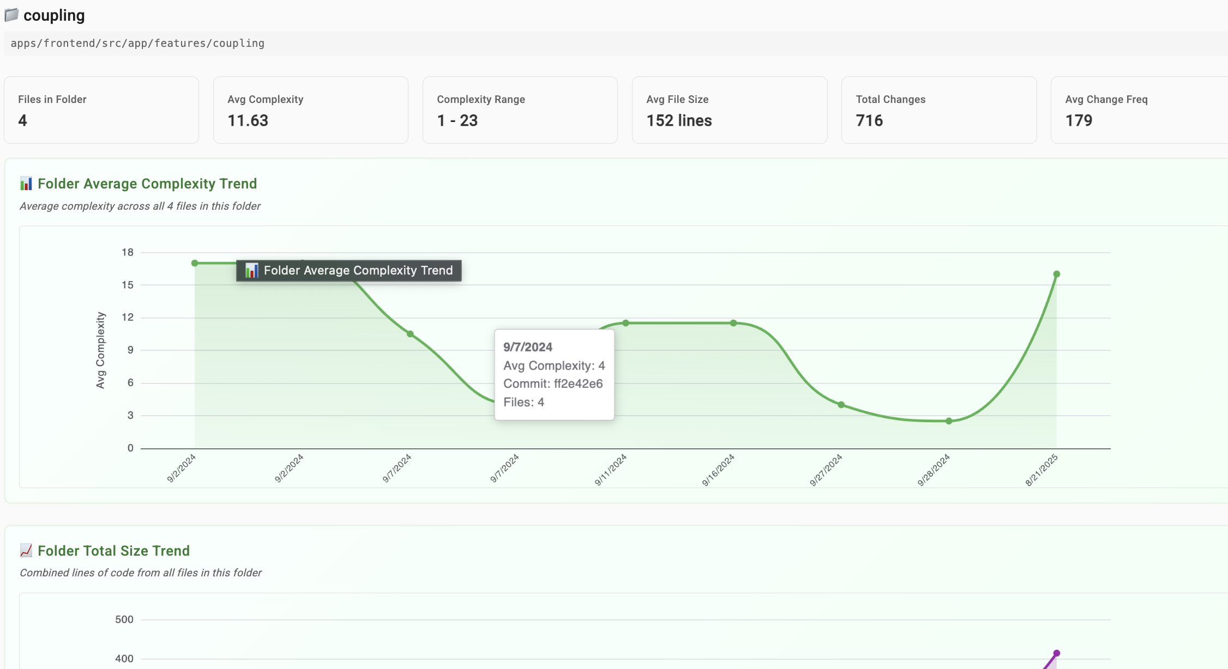The image size is (1228, 669).
Task: Click line chart icon beside Total Size Trend
Action: click(x=26, y=551)
